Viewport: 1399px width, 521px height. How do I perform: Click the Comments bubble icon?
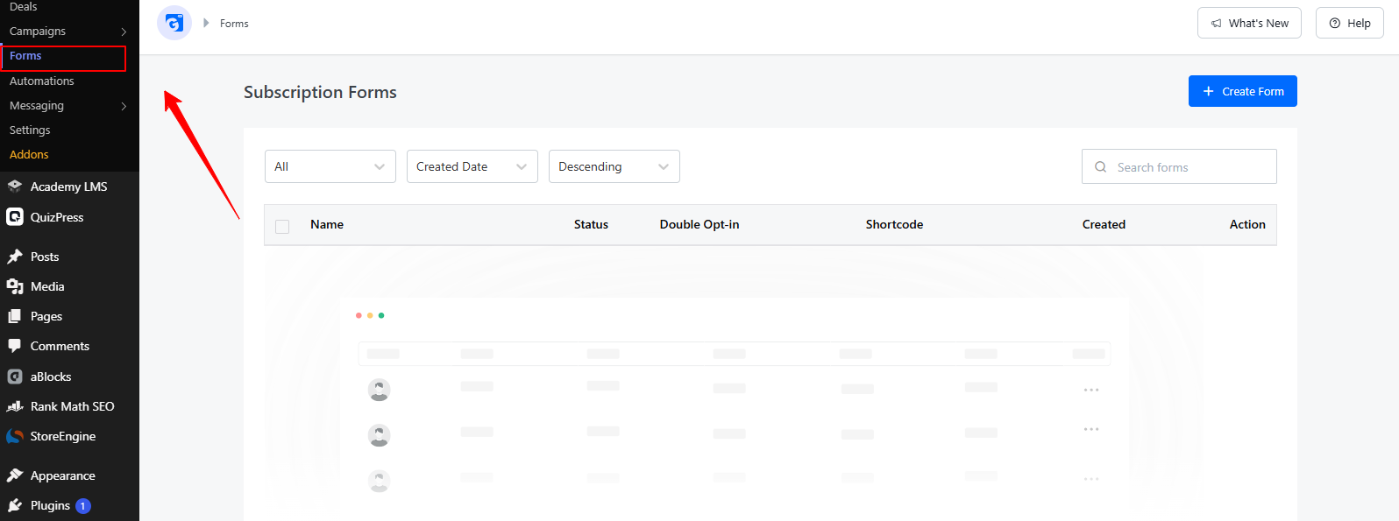15,346
